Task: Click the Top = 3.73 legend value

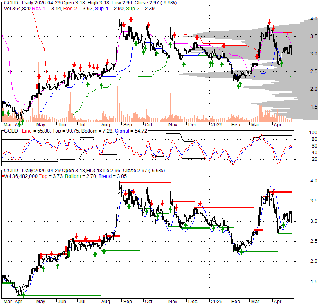Action: tap(51, 176)
